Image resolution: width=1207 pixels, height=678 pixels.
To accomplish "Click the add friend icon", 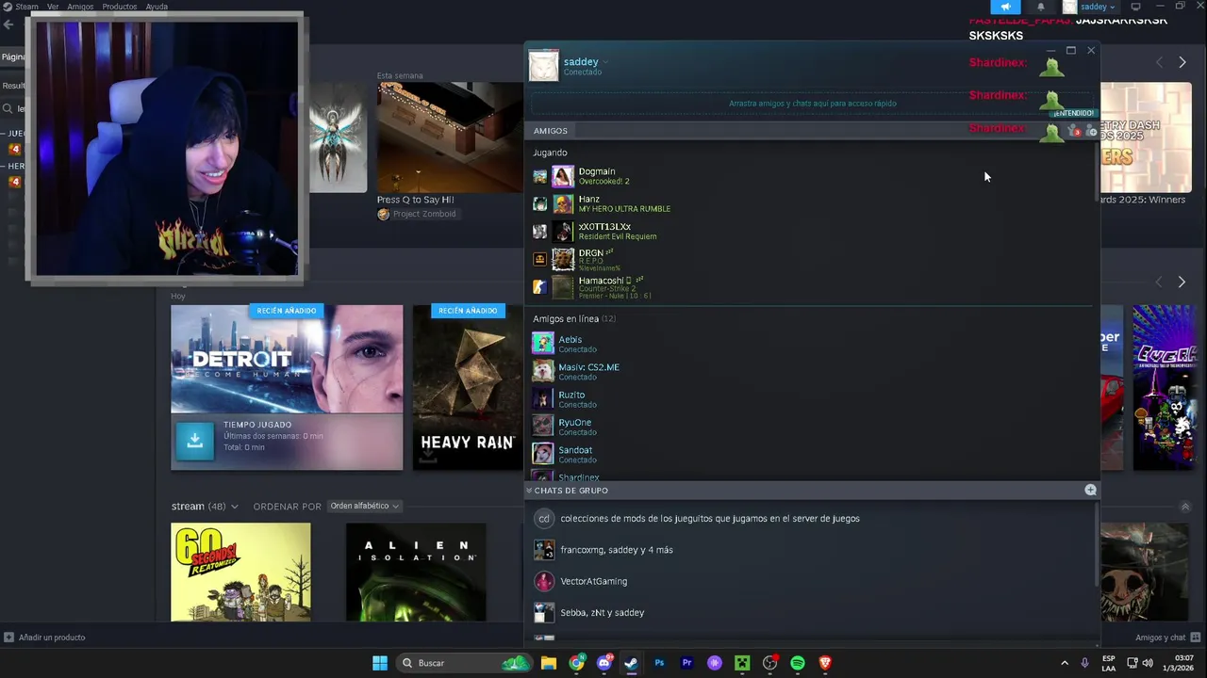I will pos(1092,131).
